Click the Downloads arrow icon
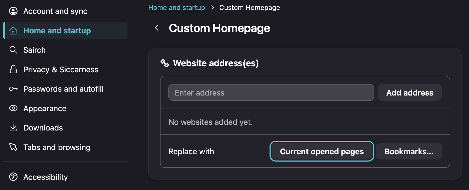 pyautogui.click(x=13, y=128)
